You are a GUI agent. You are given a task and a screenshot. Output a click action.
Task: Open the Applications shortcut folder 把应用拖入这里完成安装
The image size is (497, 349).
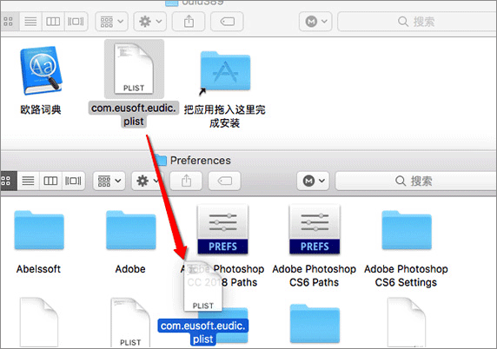pyautogui.click(x=225, y=72)
